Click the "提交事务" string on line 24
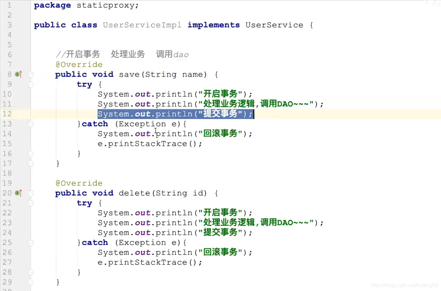Image resolution: width=441 pixels, height=291 pixels. 221,232
